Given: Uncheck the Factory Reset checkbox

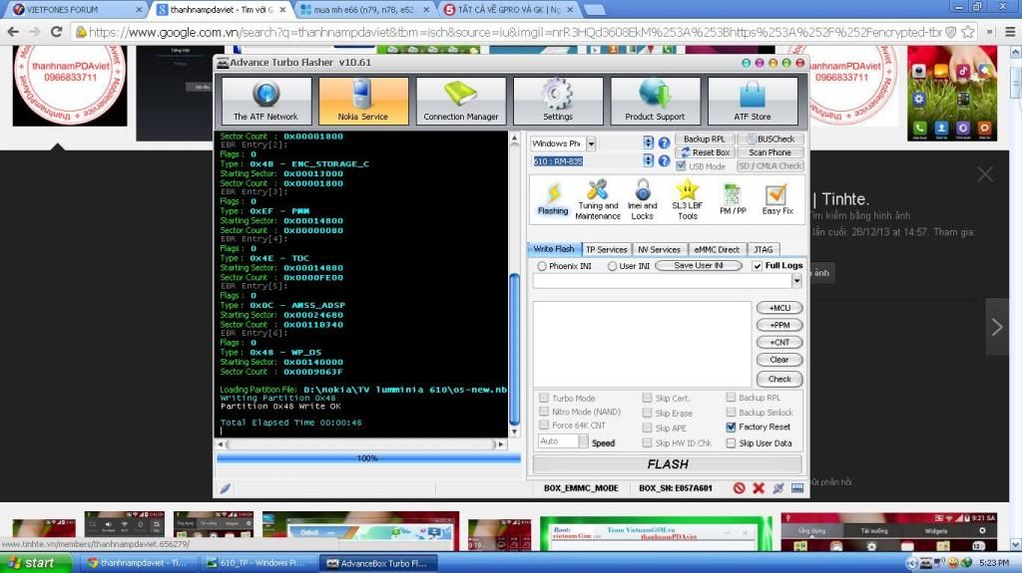Looking at the screenshot, I should (x=731, y=428).
